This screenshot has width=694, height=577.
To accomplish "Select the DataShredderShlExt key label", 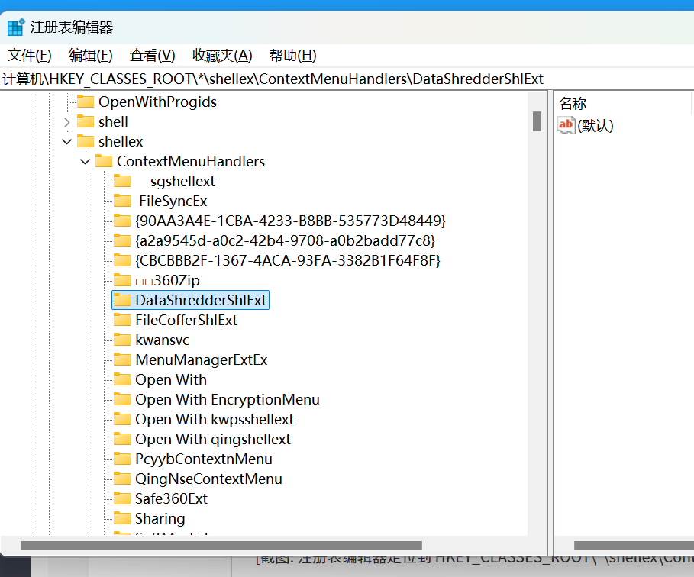I will click(201, 301).
